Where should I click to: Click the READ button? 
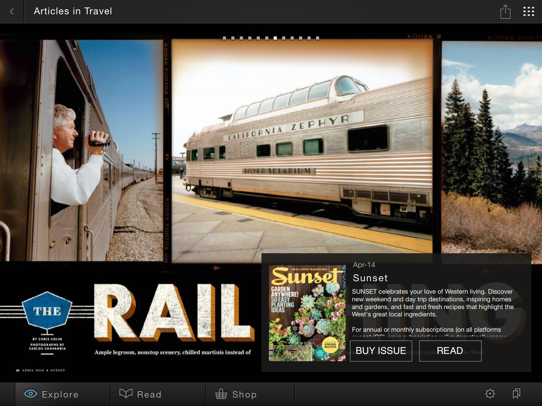pos(450,351)
